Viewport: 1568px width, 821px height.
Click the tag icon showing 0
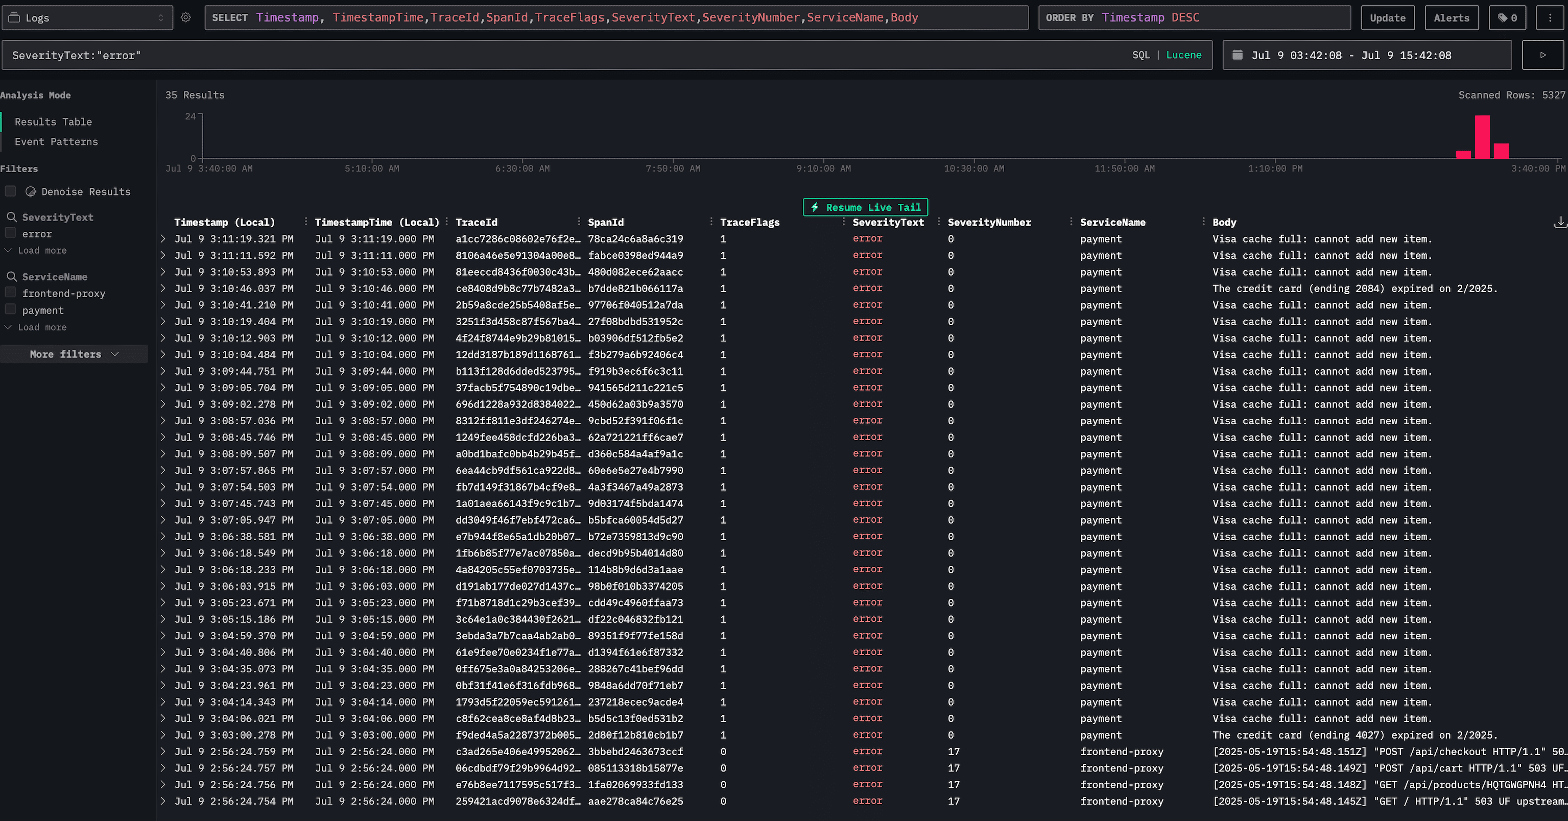click(x=1507, y=18)
